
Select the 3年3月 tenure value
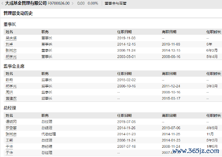coord(212,86)
